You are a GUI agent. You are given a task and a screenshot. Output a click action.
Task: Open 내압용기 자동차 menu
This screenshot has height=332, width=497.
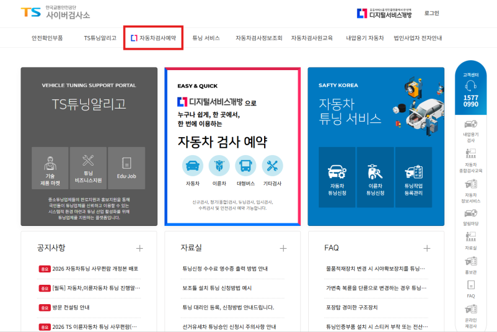(x=365, y=38)
